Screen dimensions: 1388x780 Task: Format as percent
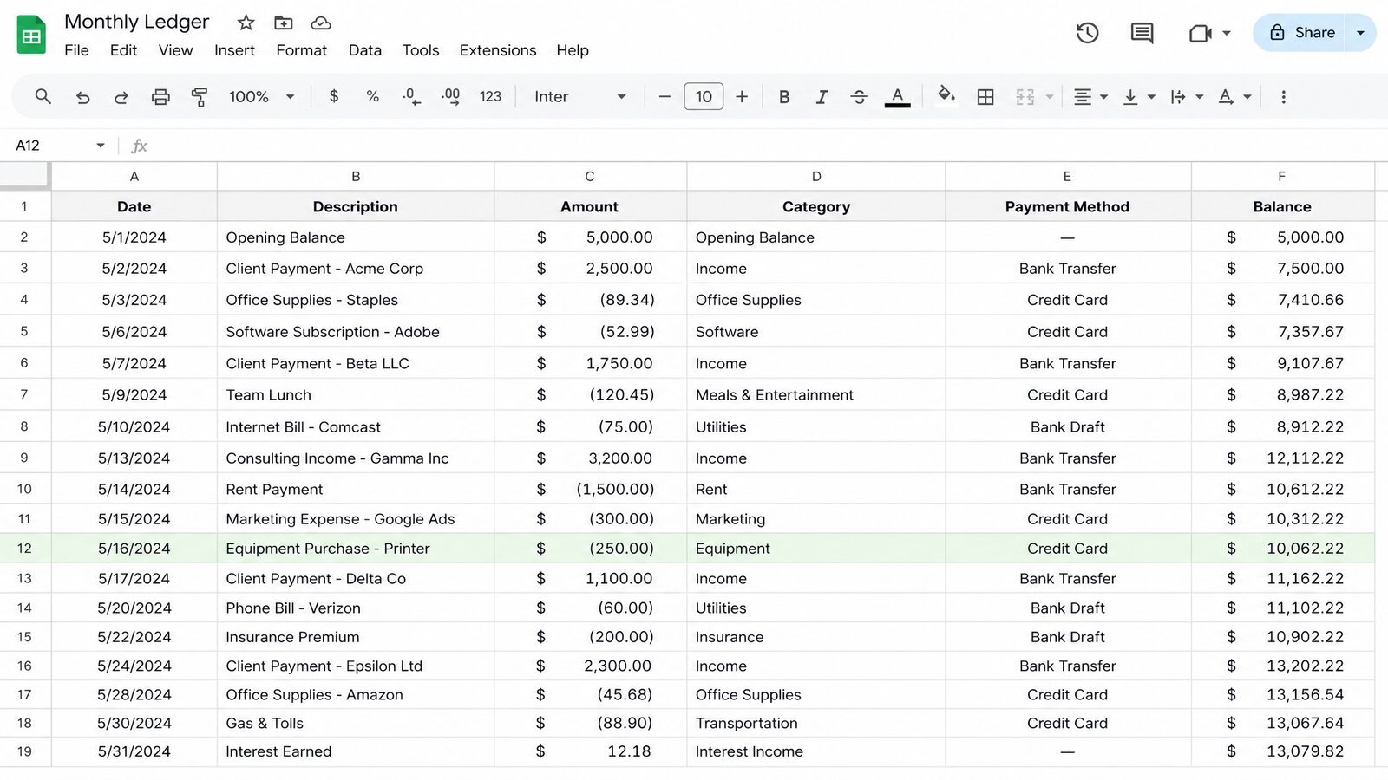(x=373, y=96)
